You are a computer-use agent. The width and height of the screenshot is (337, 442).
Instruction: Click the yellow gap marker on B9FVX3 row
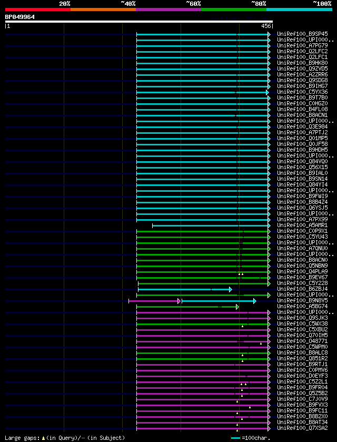[x=250, y=407]
